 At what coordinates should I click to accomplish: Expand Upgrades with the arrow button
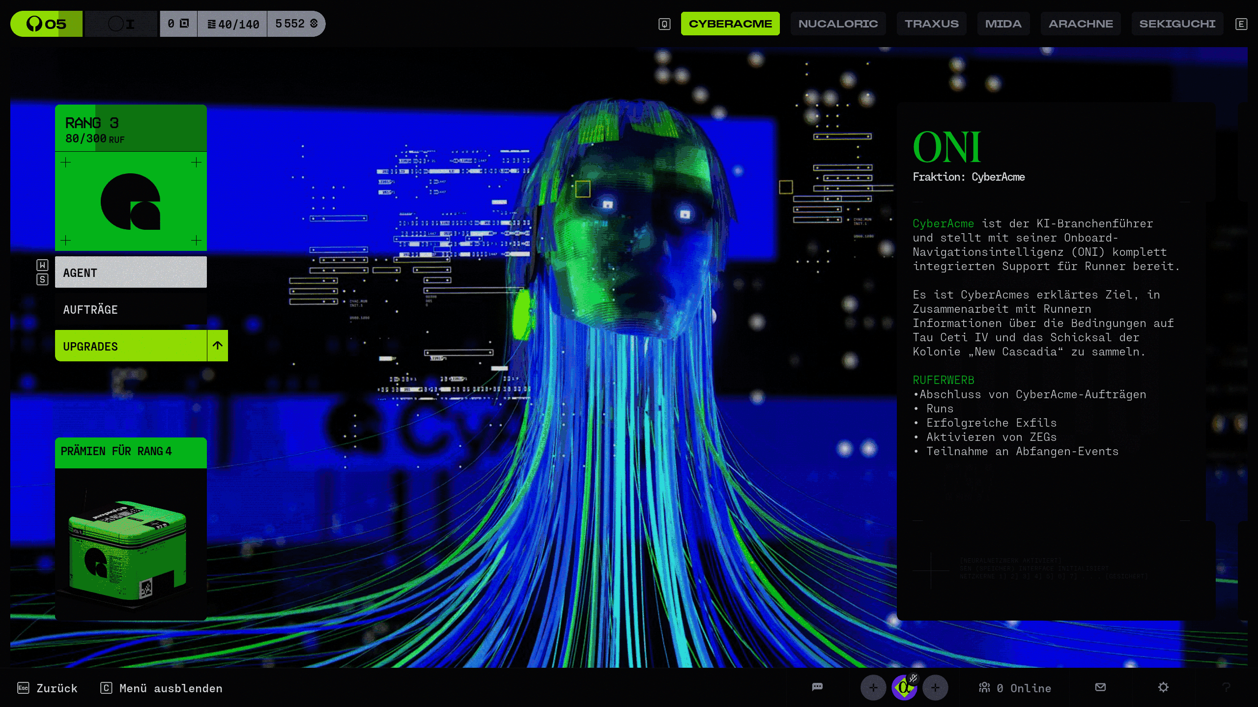[218, 346]
